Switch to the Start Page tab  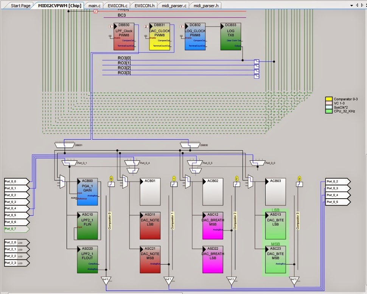click(20, 6)
